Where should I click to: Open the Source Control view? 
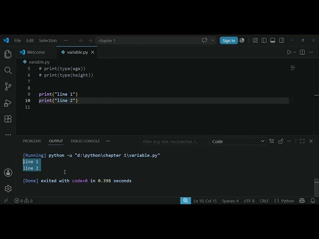pos(8,86)
